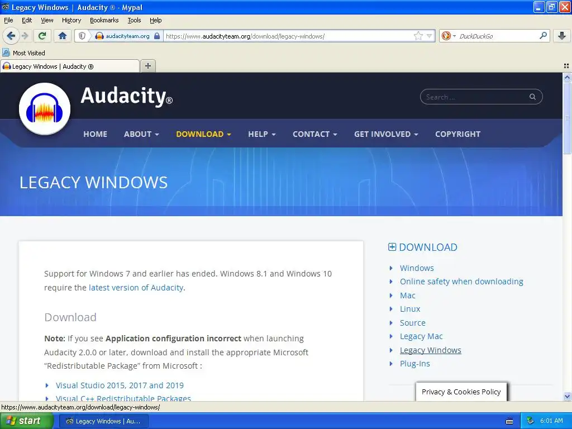Open the Plug-Ins sidebar link
This screenshot has width=572, height=429.
(x=415, y=364)
